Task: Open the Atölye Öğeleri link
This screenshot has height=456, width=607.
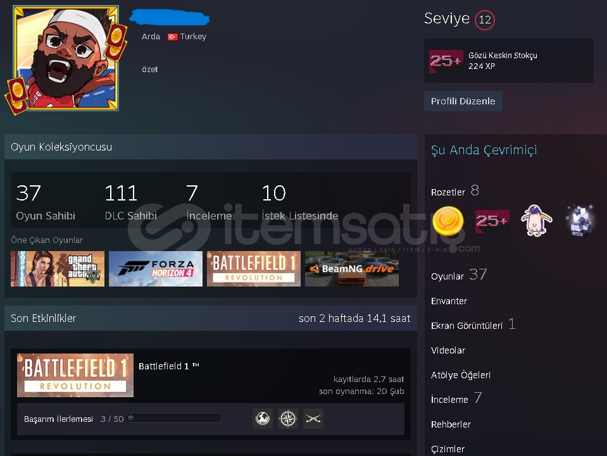Action: tap(461, 375)
